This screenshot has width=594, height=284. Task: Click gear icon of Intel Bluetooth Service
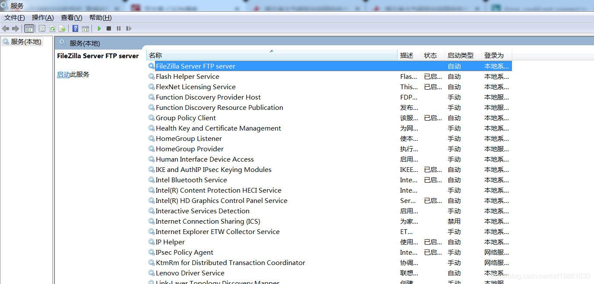151,180
